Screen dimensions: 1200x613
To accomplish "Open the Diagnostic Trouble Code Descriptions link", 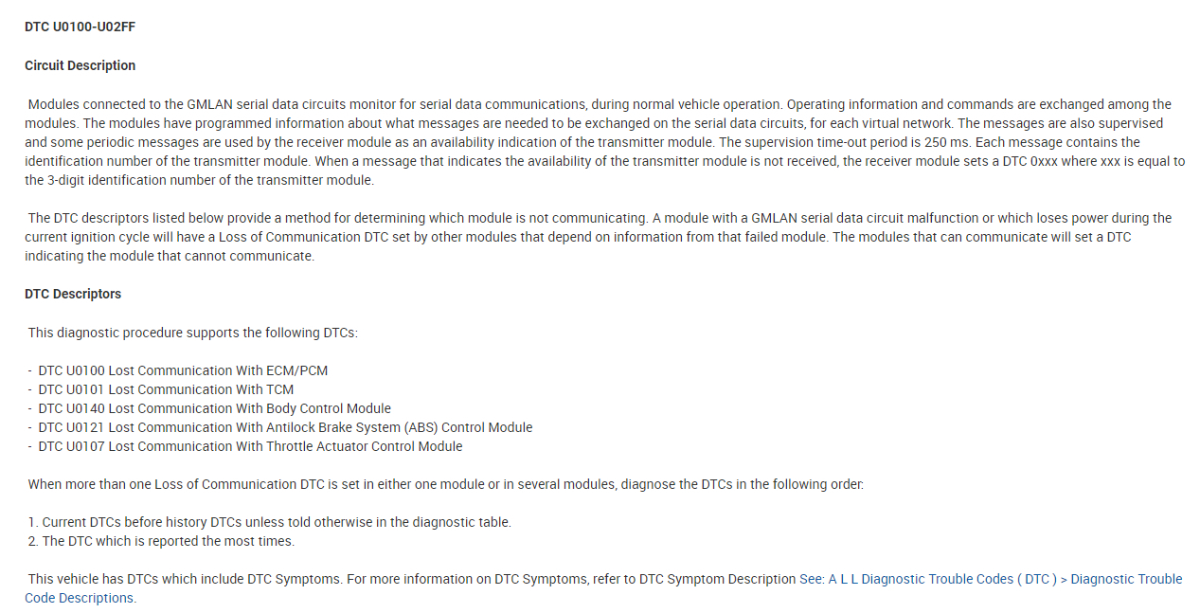I will click(x=991, y=579).
